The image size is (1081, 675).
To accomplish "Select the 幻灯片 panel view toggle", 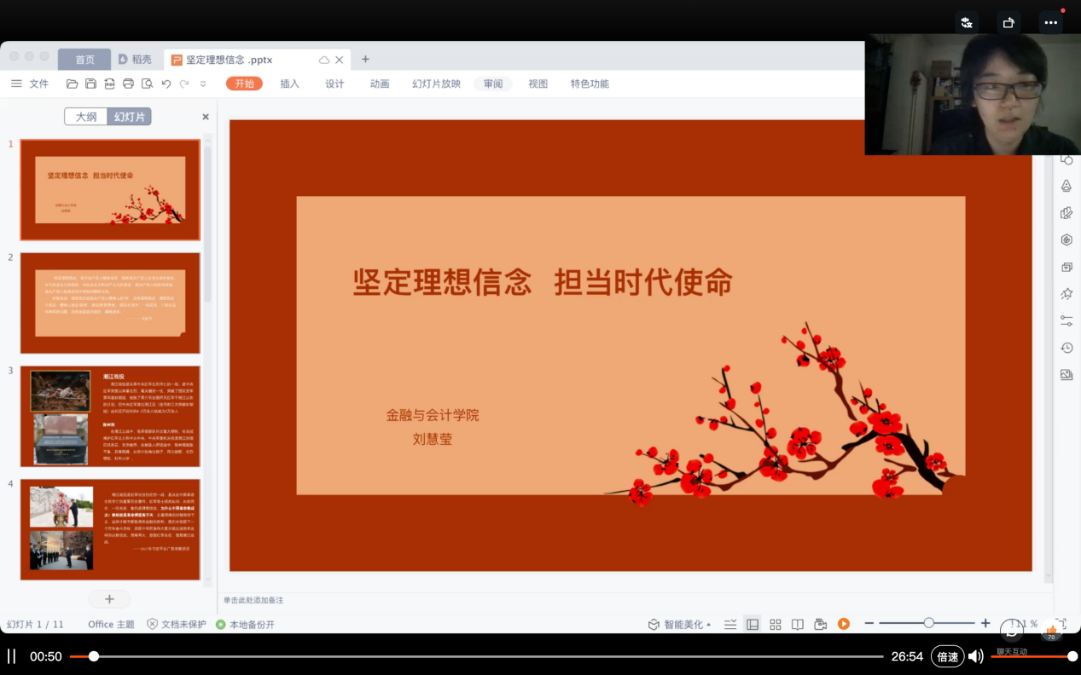I will [x=130, y=117].
